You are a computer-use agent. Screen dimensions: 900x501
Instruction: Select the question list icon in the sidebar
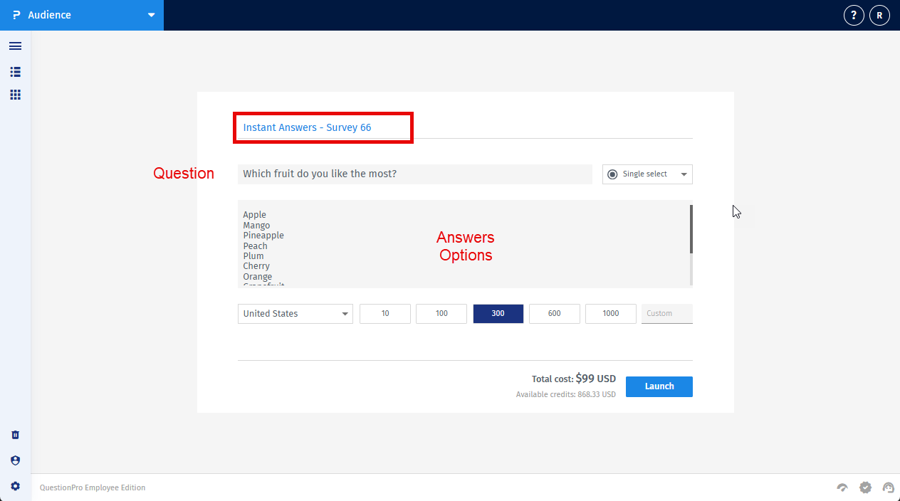coord(15,72)
